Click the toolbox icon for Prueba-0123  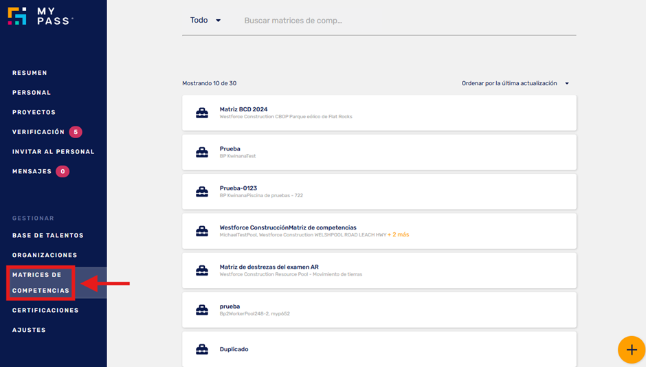coord(202,192)
